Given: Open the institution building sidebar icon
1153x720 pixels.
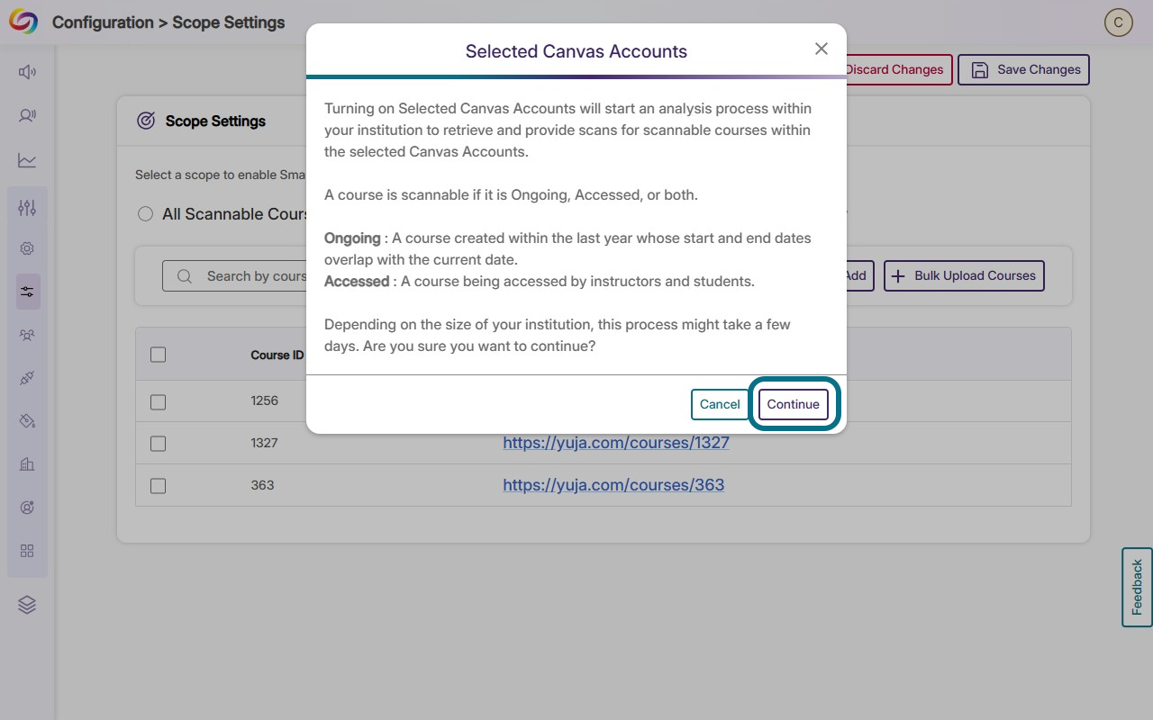Looking at the screenshot, I should click(27, 464).
